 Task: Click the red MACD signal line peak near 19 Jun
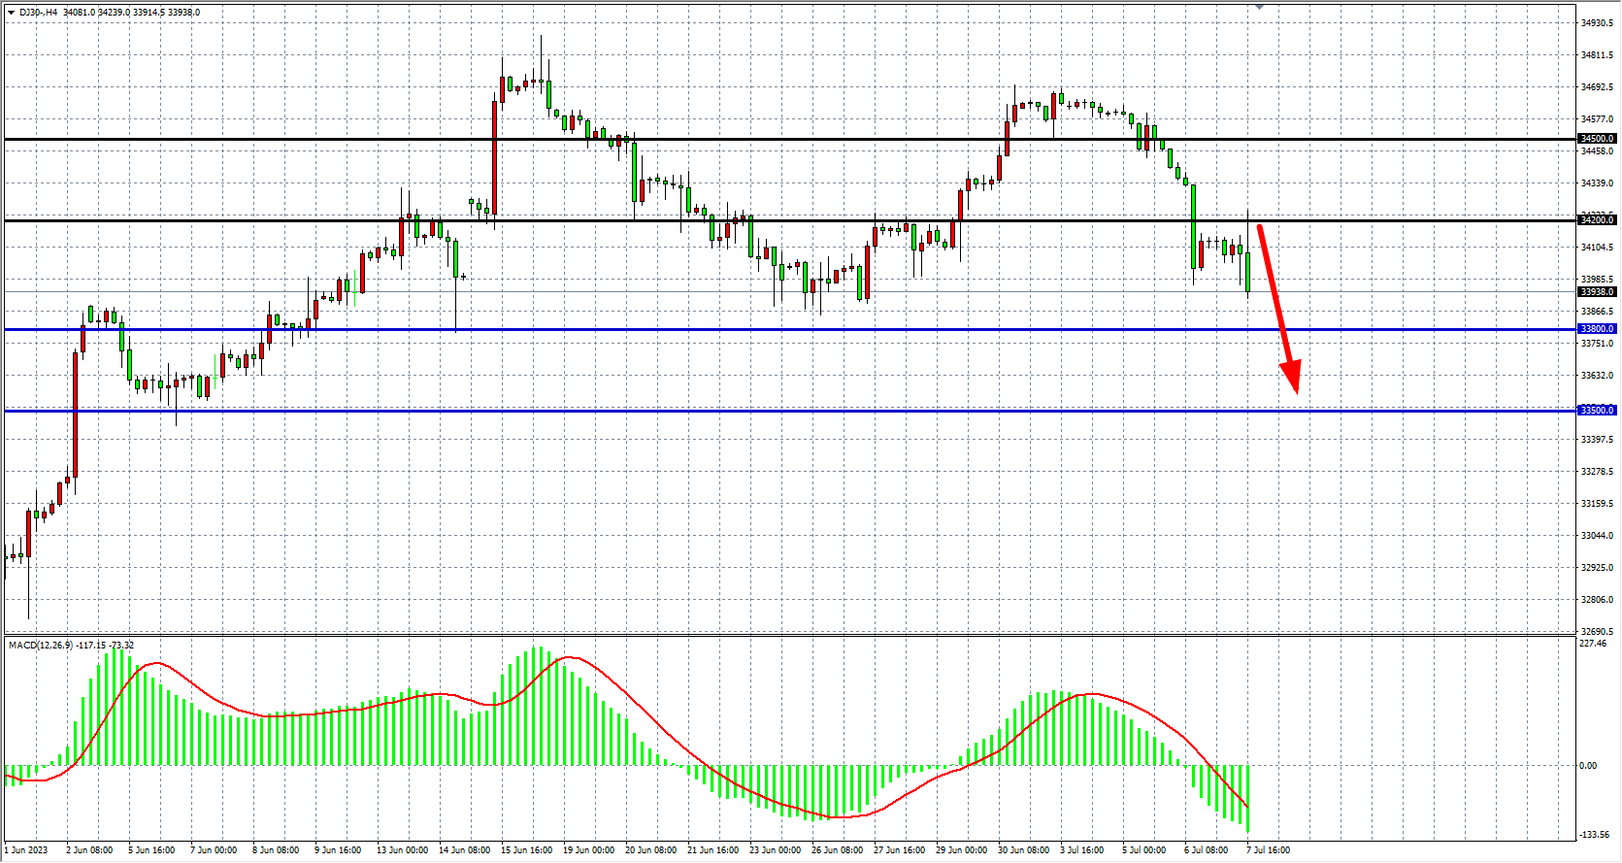click(572, 658)
